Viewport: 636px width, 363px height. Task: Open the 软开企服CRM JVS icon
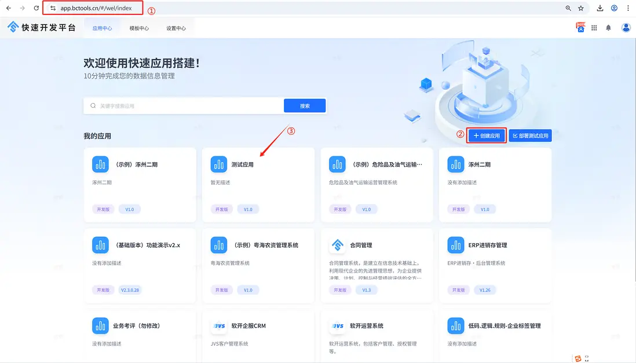click(x=218, y=326)
